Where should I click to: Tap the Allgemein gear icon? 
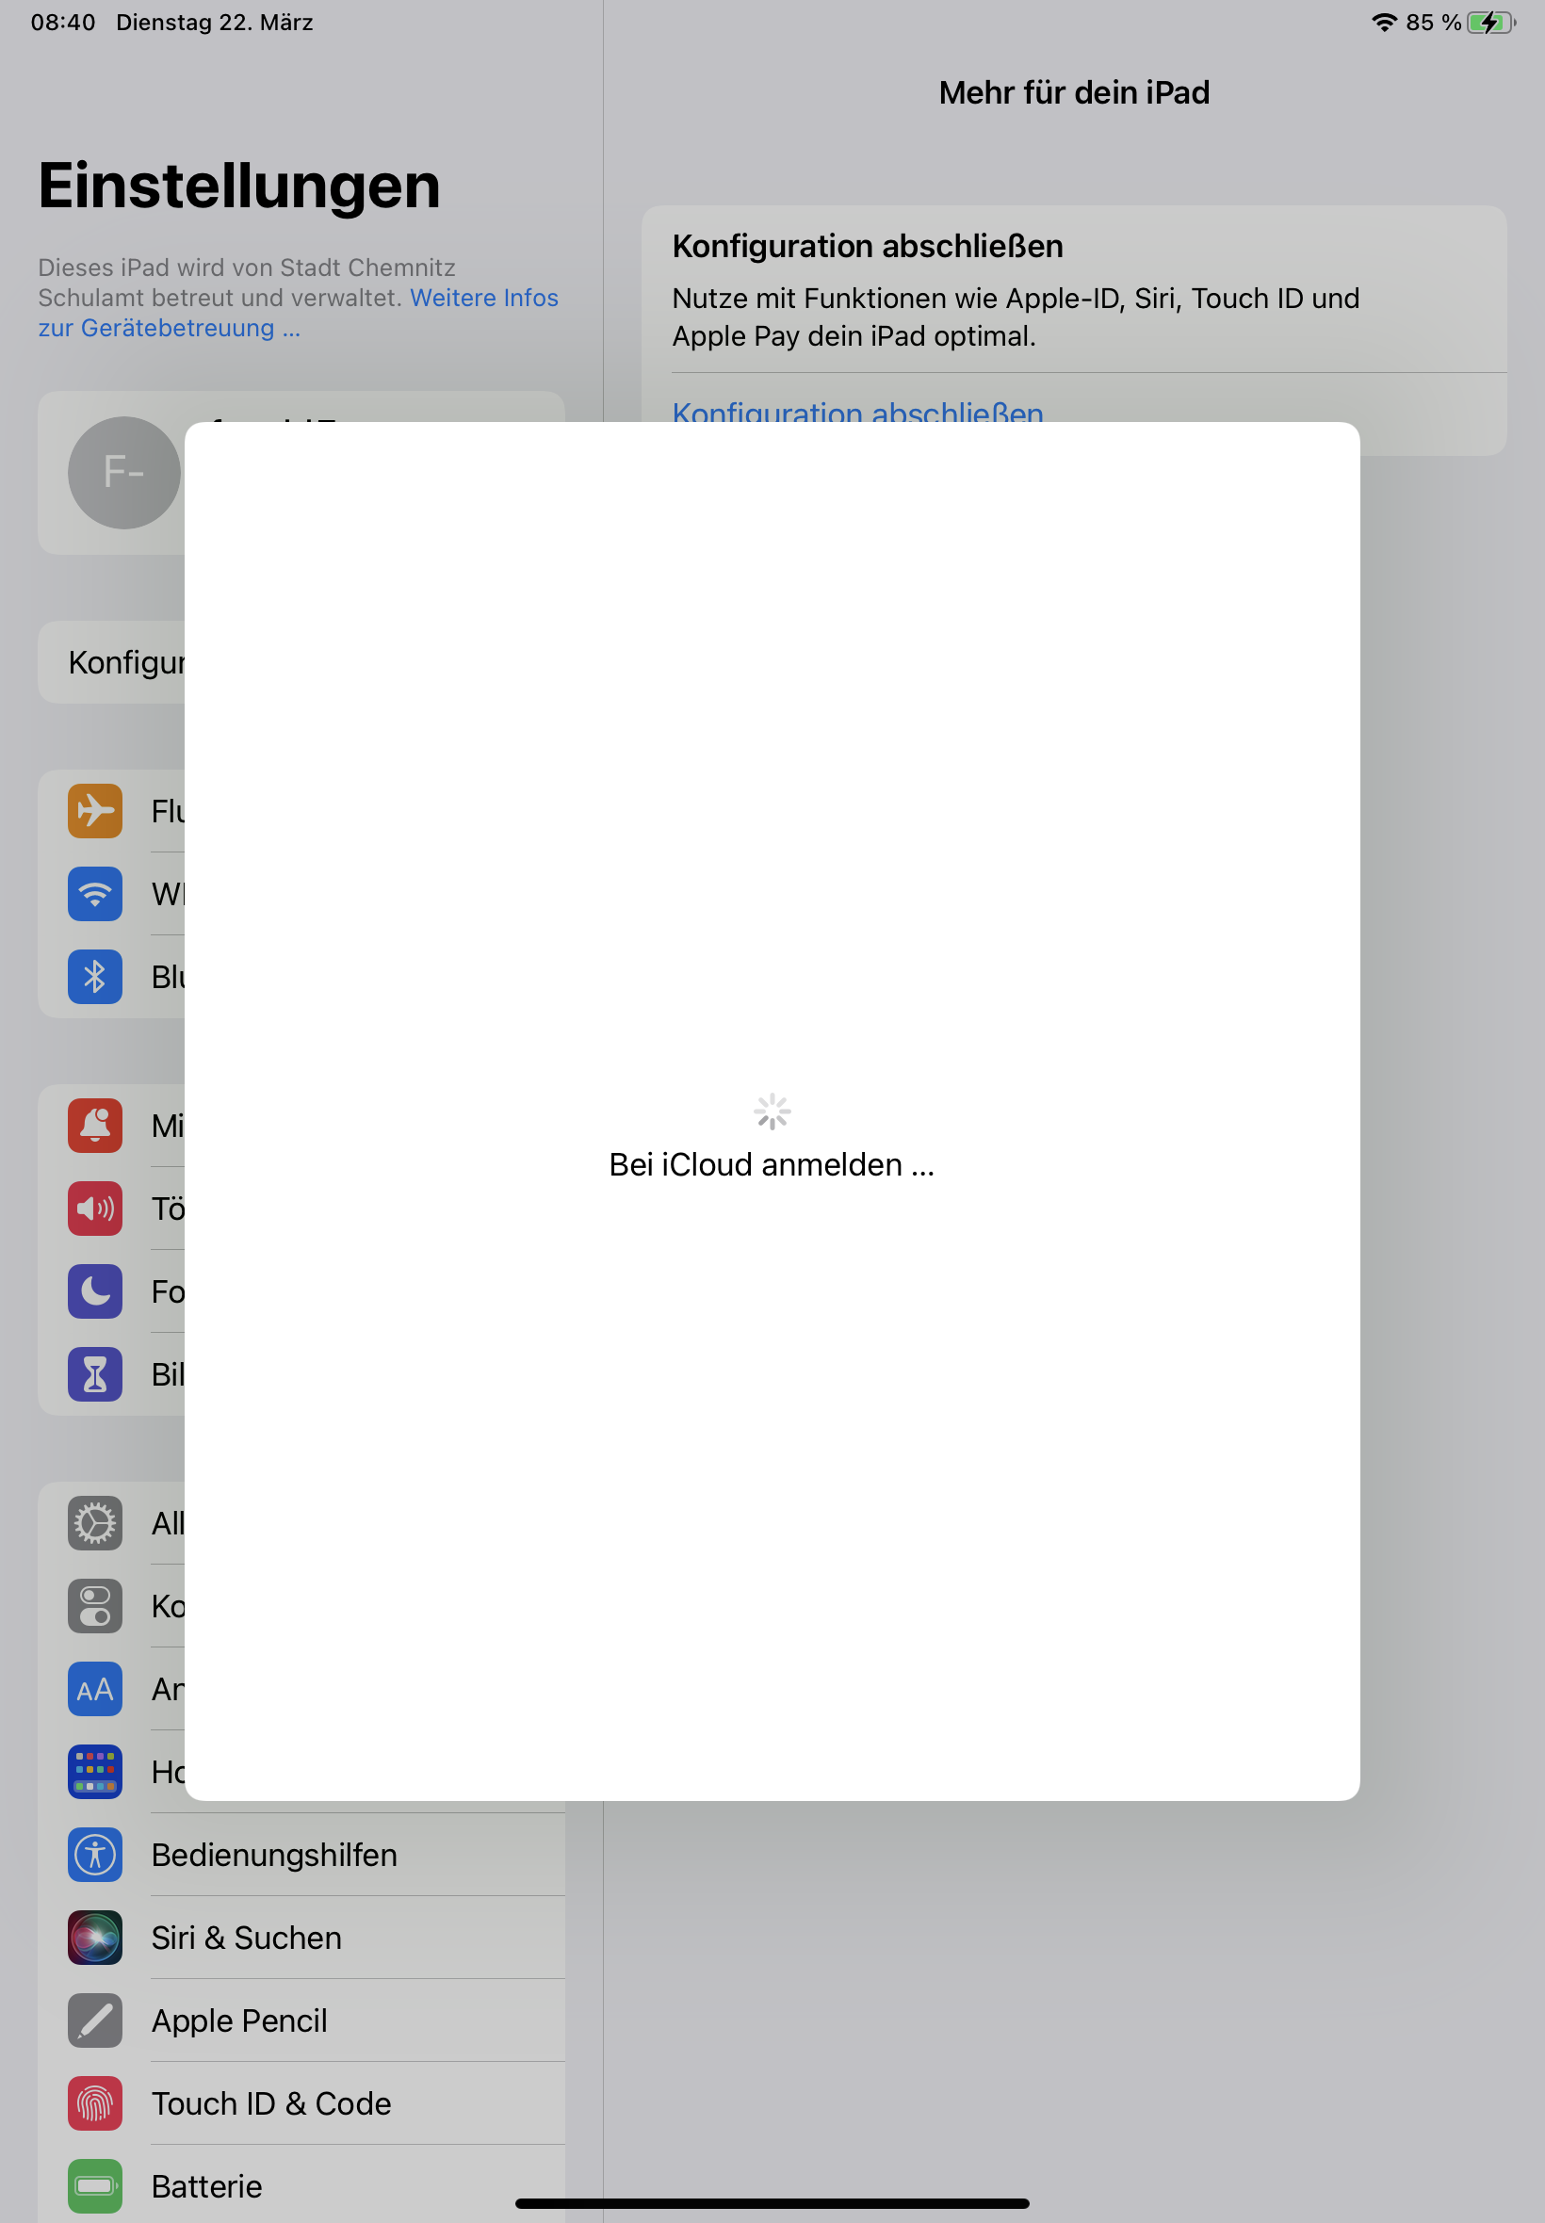[95, 1523]
